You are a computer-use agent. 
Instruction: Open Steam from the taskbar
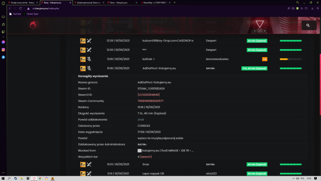15,178
